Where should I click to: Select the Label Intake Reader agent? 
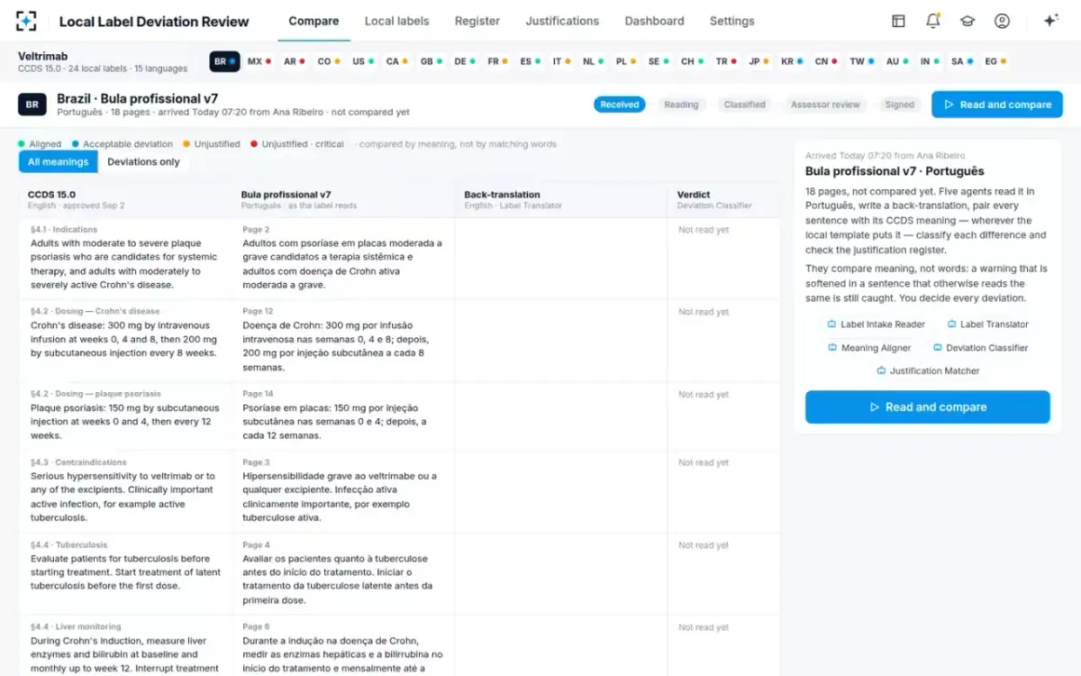click(x=876, y=324)
